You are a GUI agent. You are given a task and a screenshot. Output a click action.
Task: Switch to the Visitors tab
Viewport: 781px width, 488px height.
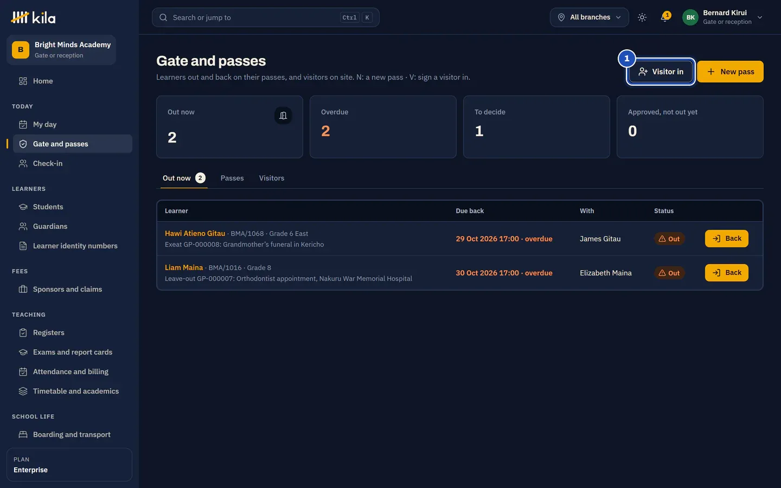(272, 178)
